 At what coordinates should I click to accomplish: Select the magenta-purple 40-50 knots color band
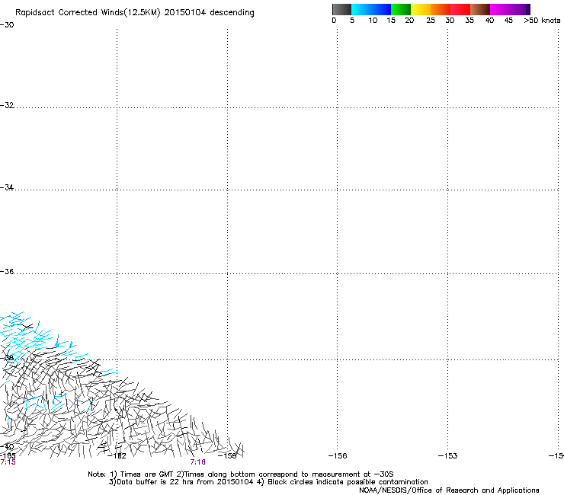tap(510, 9)
